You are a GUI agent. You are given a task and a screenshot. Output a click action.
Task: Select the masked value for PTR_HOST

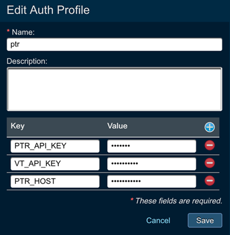151,181
